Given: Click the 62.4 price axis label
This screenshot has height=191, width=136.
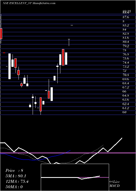Looking at the screenshot, I should click(126, 104).
